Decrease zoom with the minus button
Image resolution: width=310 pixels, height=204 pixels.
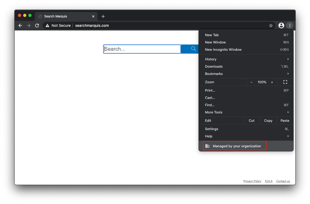(251, 82)
